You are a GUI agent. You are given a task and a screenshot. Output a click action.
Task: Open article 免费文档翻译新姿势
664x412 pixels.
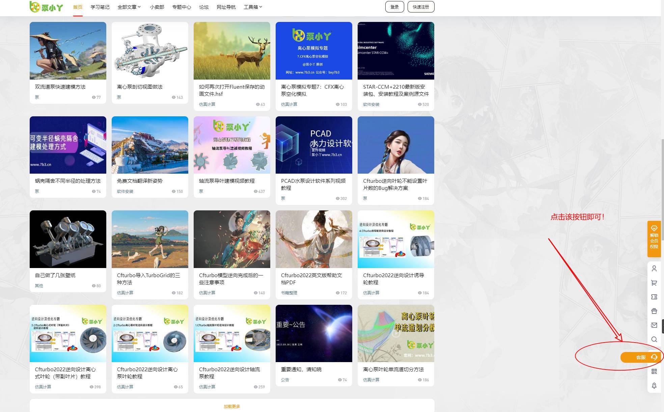click(140, 181)
